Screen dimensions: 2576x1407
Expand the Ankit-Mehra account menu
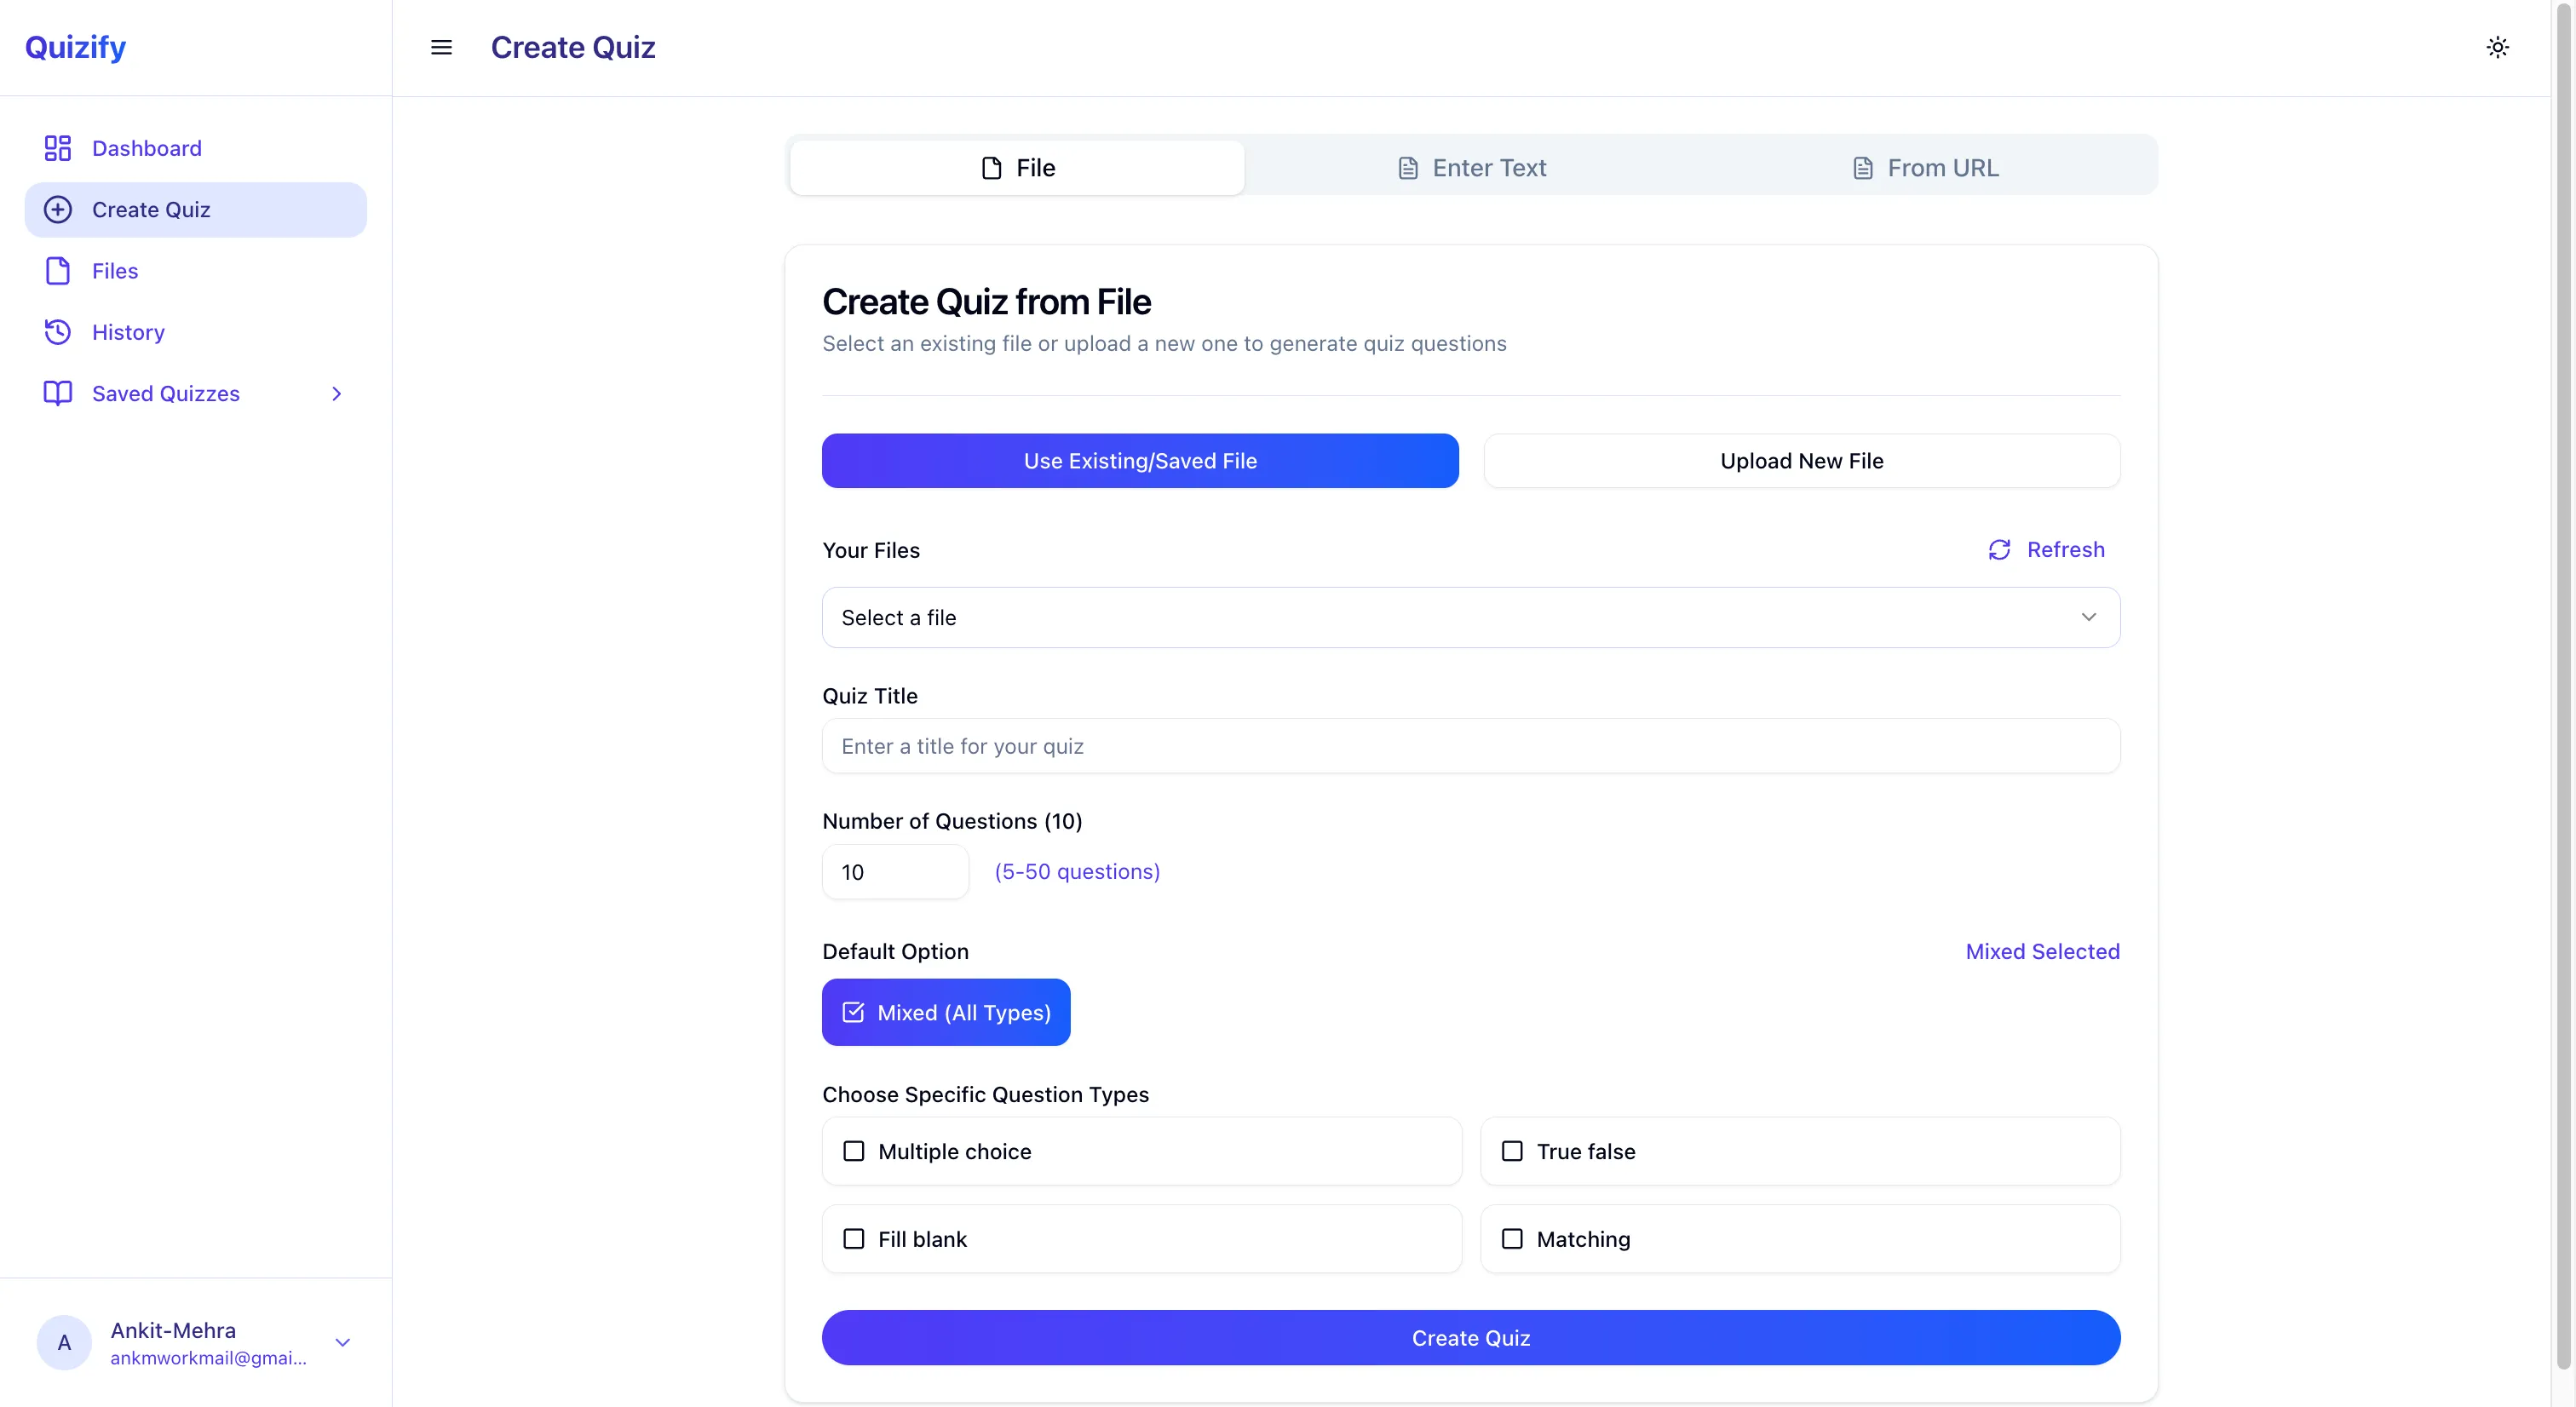[343, 1343]
